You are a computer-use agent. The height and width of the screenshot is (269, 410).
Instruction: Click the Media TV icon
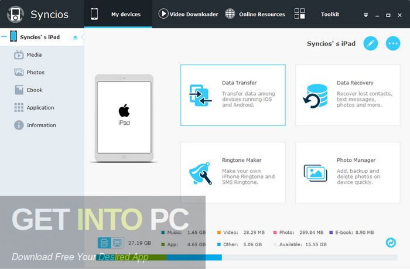(19, 55)
